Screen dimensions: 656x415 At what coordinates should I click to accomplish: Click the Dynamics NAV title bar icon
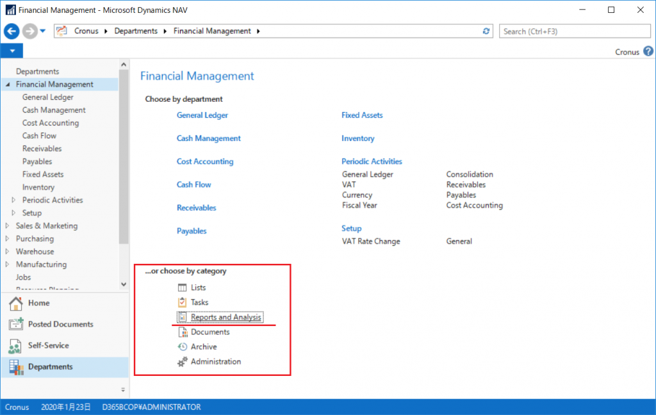[10, 10]
